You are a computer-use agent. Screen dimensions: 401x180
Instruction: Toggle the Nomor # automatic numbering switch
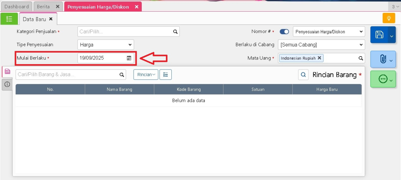click(x=284, y=31)
